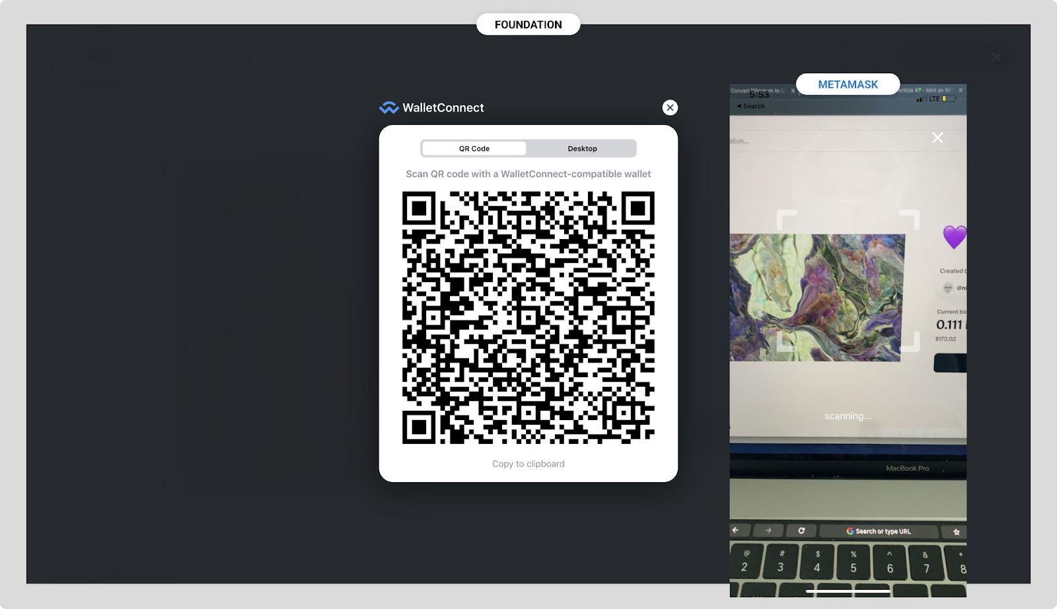Click the reload icon on phone toolbar
Image resolution: width=1057 pixels, height=609 pixels.
coord(801,530)
